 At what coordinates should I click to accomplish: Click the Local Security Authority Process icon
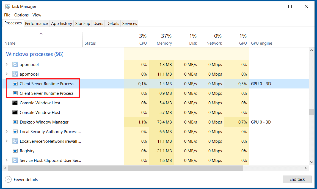pyautogui.click(x=15, y=131)
